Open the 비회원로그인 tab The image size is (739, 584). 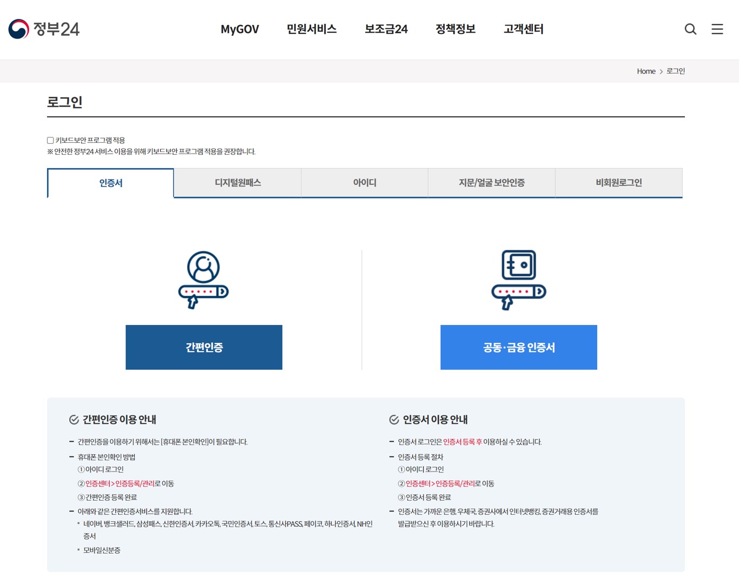[618, 183]
